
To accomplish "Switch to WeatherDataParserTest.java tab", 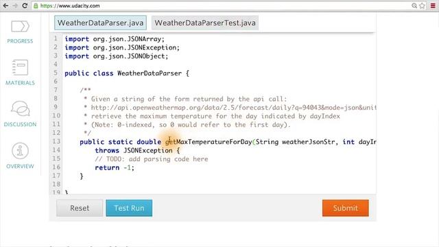I will (205, 23).
